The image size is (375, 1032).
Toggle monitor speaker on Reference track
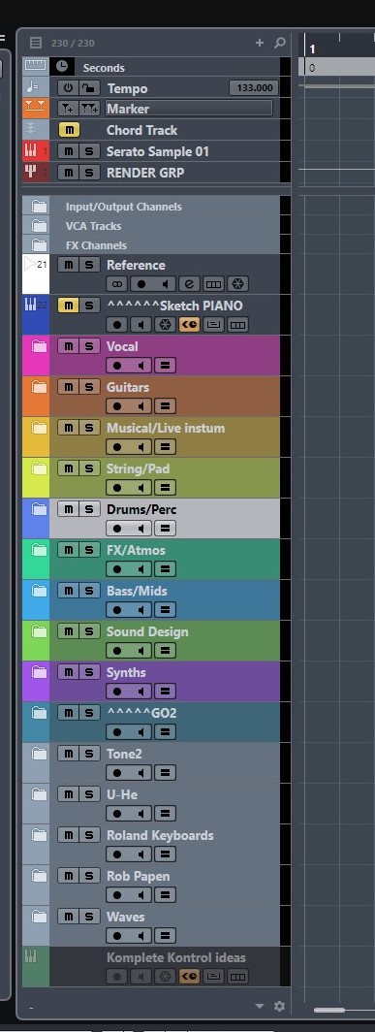click(x=165, y=283)
